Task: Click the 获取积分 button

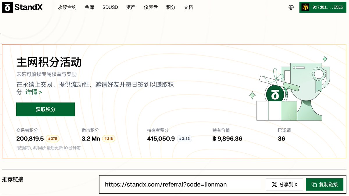Action: click(x=46, y=109)
